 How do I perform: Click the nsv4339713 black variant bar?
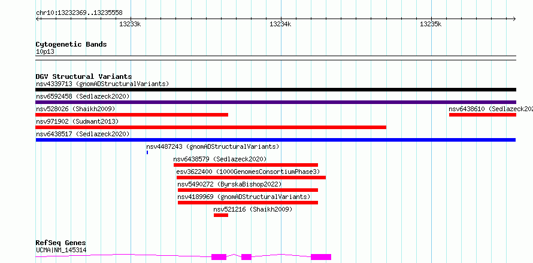(275, 90)
